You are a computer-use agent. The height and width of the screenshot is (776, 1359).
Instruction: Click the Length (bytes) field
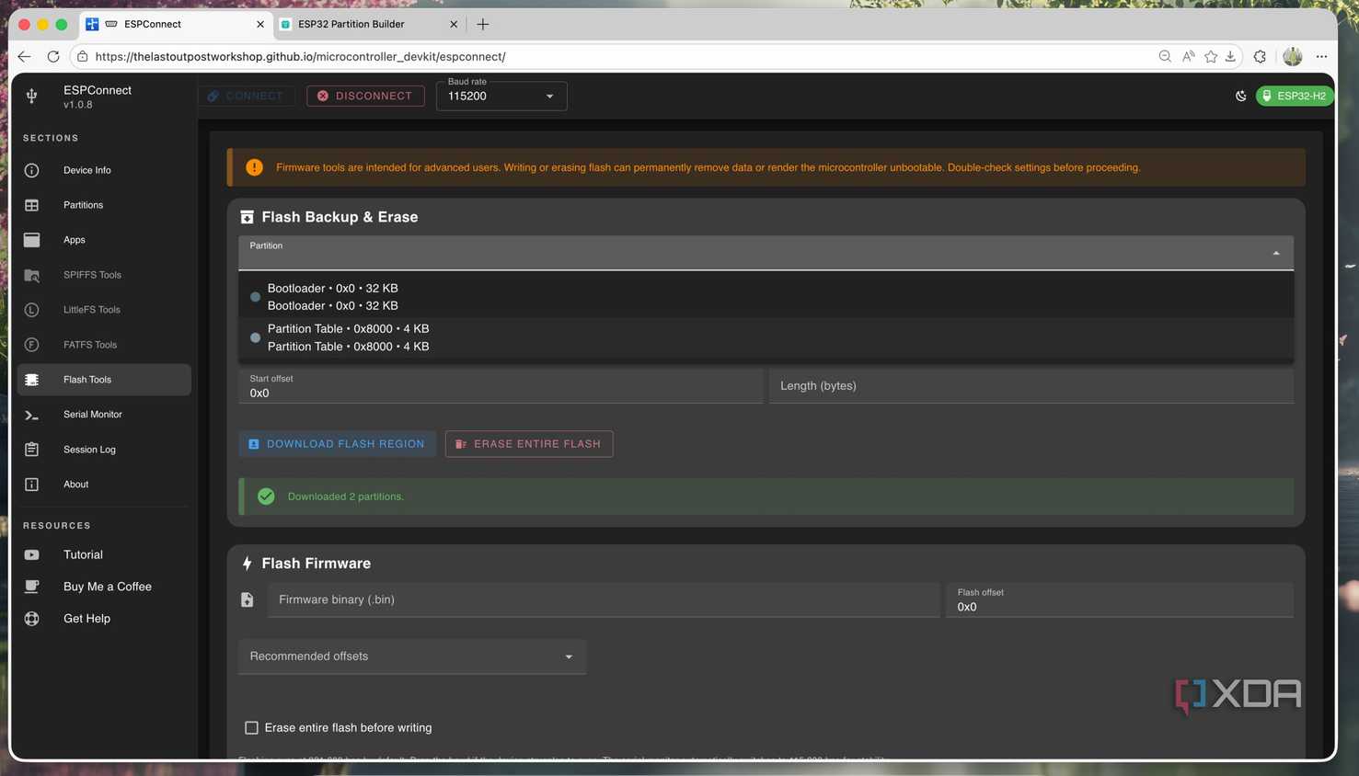(x=1031, y=386)
